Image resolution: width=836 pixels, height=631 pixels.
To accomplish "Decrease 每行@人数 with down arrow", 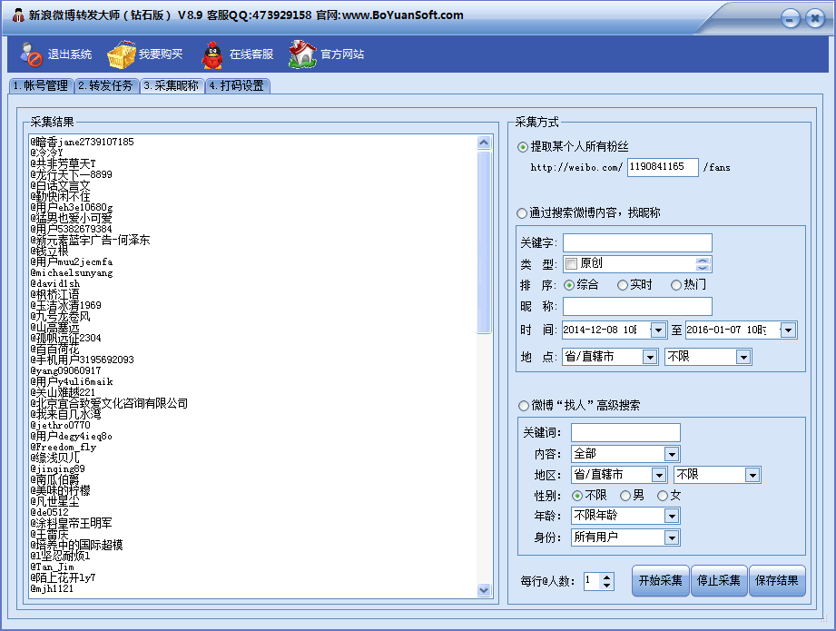I will [x=606, y=586].
